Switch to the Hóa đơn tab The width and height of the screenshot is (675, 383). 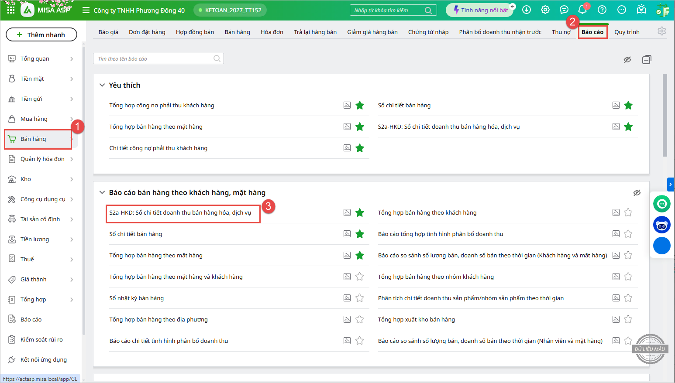tap(272, 32)
